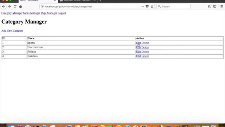This screenshot has width=225, height=127.
Task: Edit the Business category
Action: [x=138, y=56]
